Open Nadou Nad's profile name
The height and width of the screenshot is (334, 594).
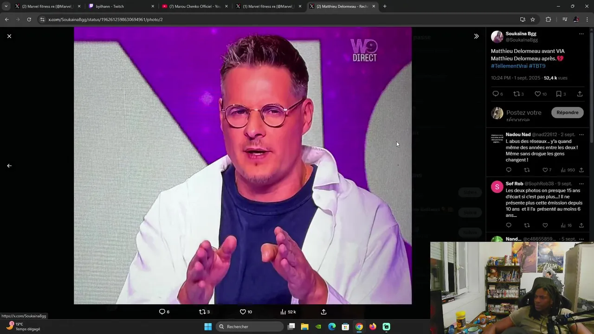pos(518,135)
